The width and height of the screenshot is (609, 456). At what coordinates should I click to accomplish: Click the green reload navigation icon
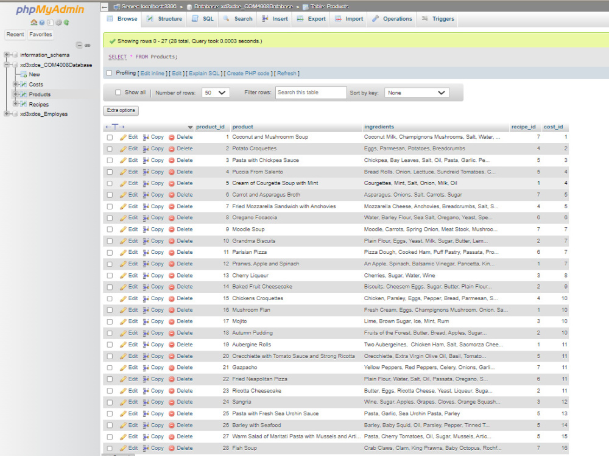[66, 23]
